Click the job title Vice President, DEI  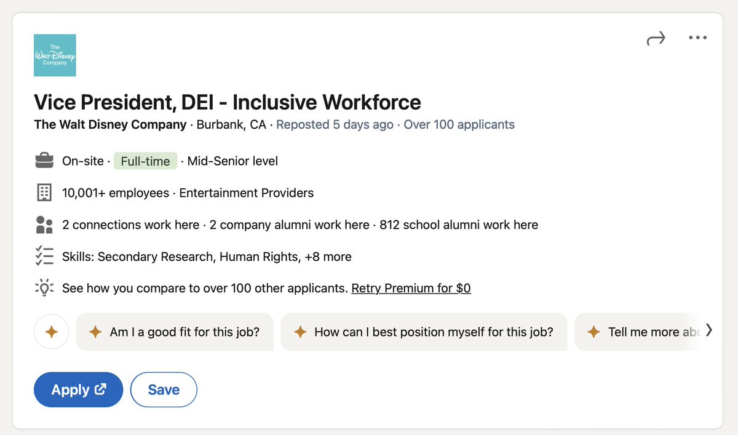point(228,102)
